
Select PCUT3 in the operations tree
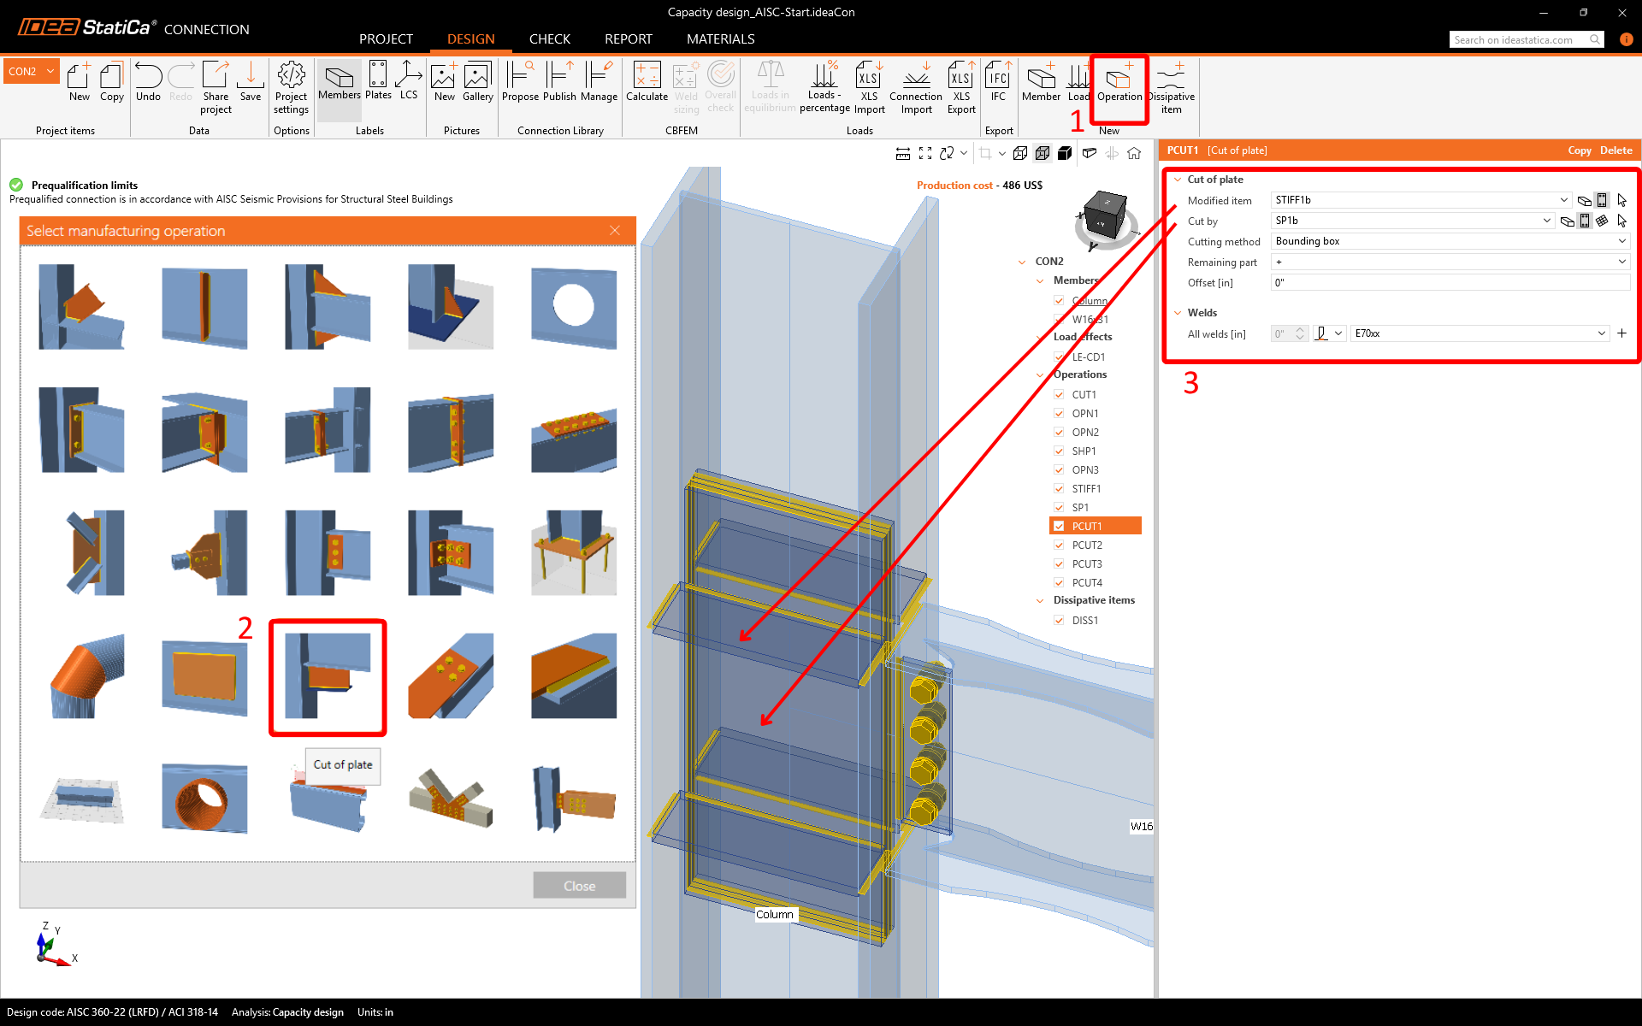pyautogui.click(x=1087, y=563)
